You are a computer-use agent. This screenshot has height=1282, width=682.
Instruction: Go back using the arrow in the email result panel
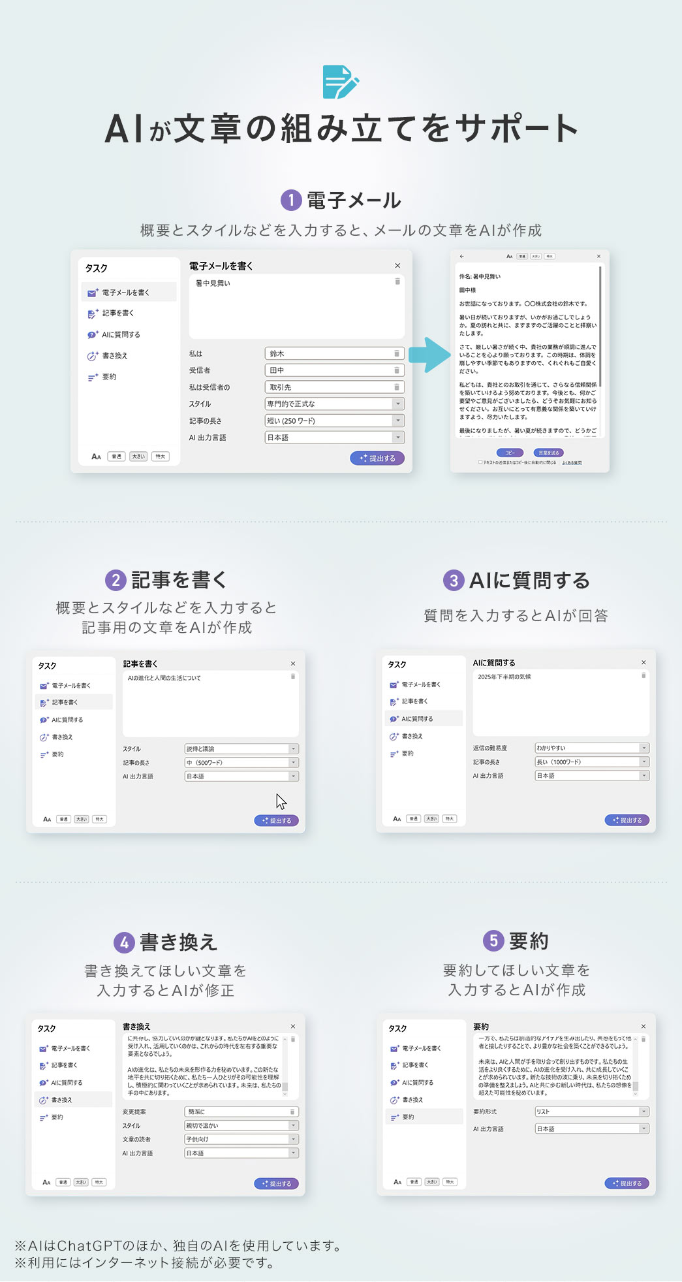point(462,256)
